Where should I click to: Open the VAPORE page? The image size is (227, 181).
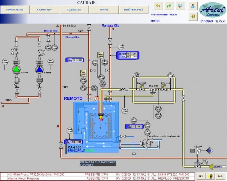click(x=104, y=10)
